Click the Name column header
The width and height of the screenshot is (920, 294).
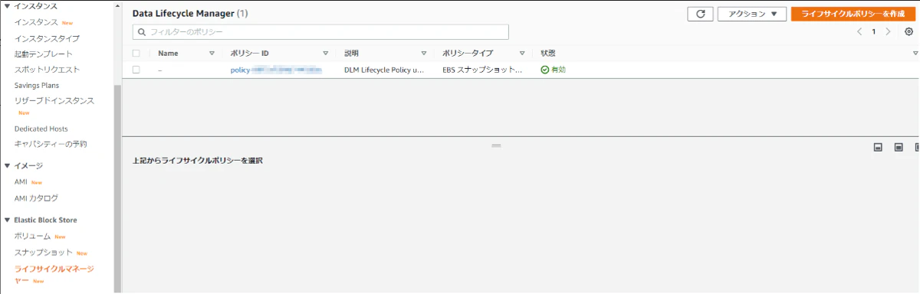coord(168,54)
